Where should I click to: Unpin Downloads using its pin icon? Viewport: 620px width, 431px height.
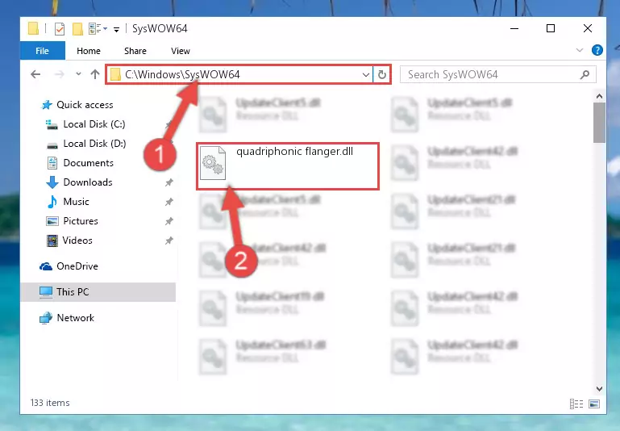[x=169, y=182]
